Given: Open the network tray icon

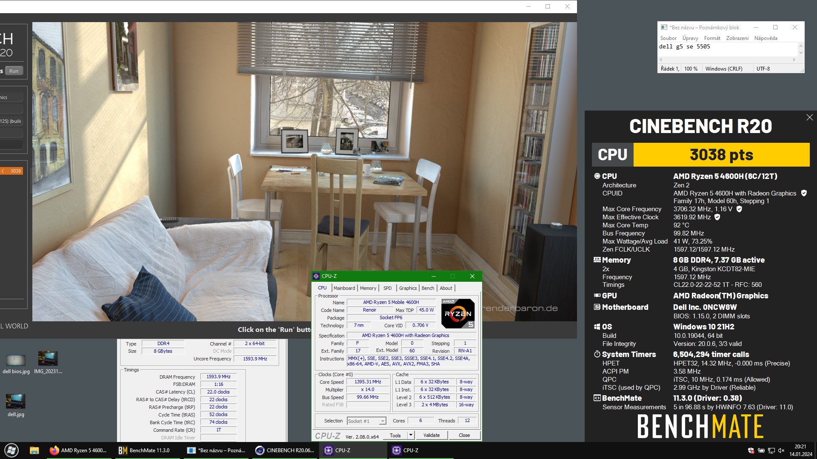Looking at the screenshot, I should (x=771, y=450).
